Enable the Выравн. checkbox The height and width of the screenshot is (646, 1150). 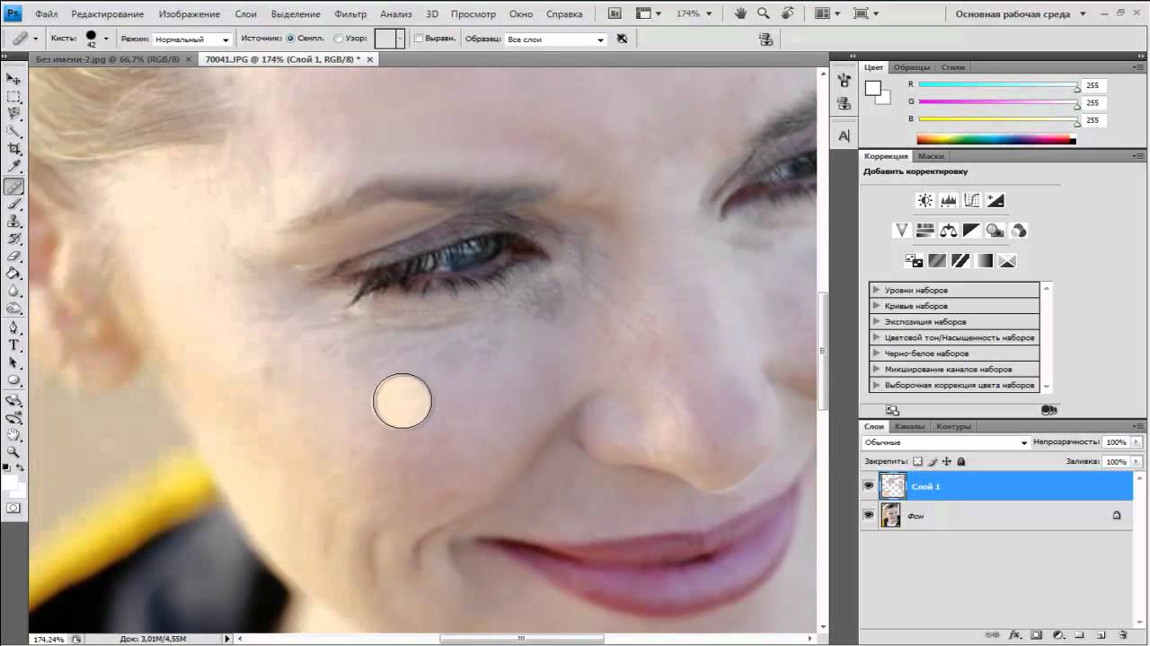click(x=419, y=39)
